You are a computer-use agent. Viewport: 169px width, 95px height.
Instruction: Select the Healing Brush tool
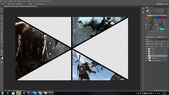pyautogui.click(x=2, y=23)
